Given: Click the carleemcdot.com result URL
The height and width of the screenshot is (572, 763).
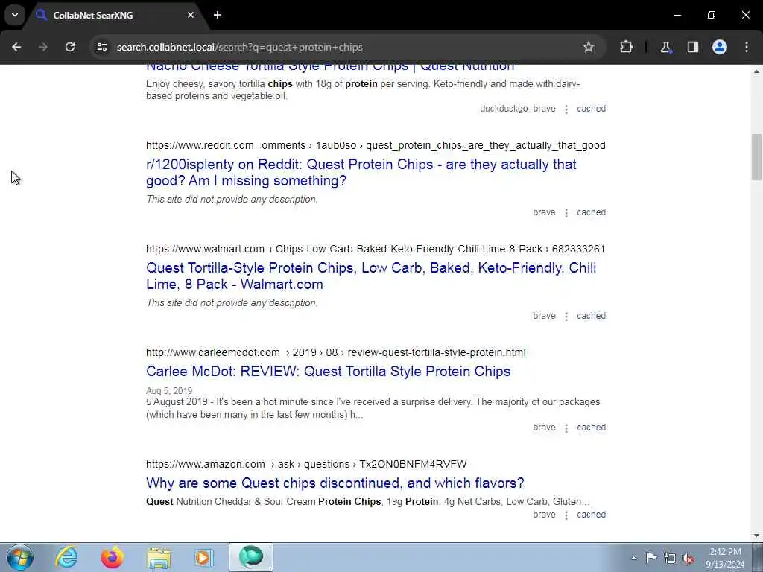Looking at the screenshot, I should tap(336, 352).
